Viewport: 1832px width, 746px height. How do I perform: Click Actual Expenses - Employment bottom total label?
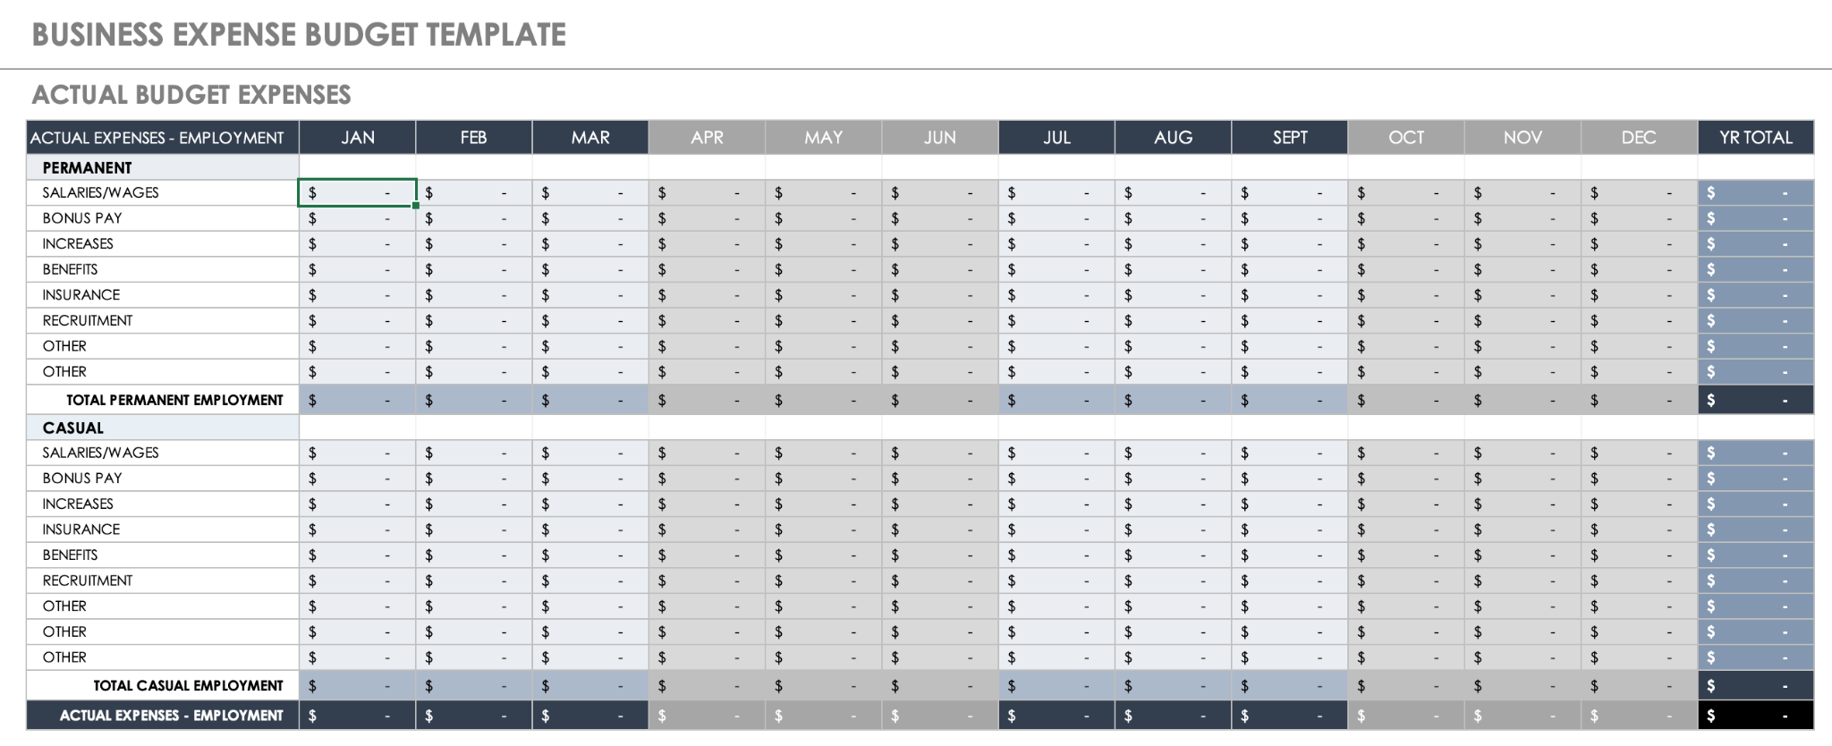click(171, 716)
